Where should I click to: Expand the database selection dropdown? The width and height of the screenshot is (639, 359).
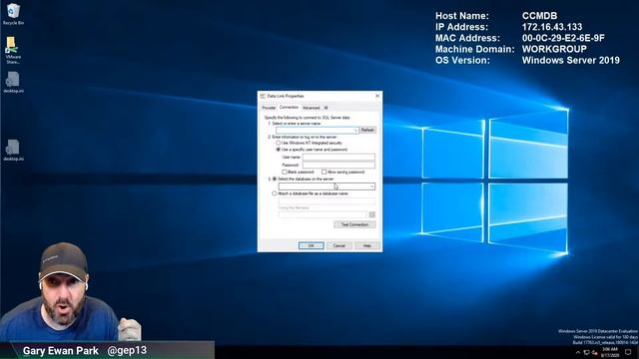371,186
